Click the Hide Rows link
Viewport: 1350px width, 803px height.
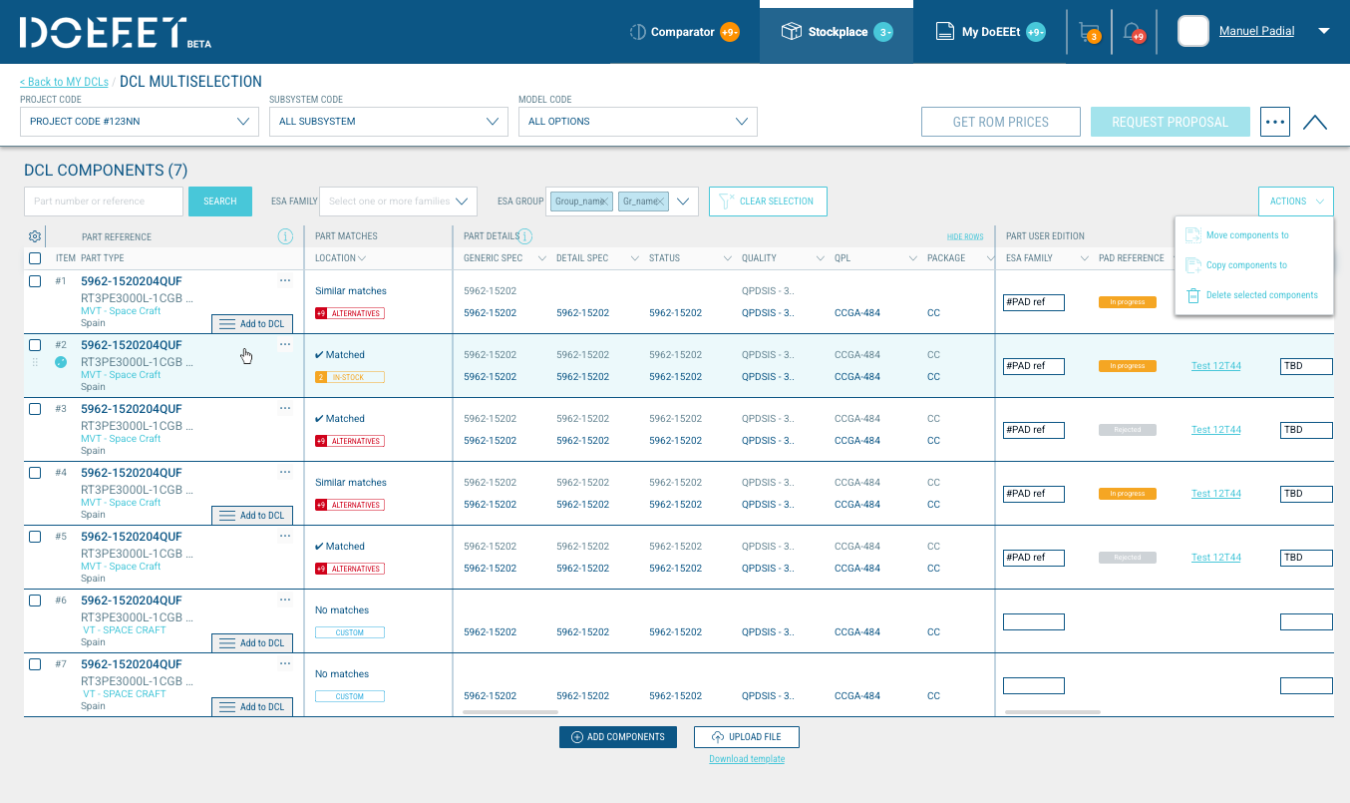click(965, 237)
